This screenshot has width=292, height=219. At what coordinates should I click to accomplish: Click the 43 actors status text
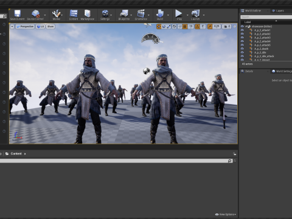[247, 64]
